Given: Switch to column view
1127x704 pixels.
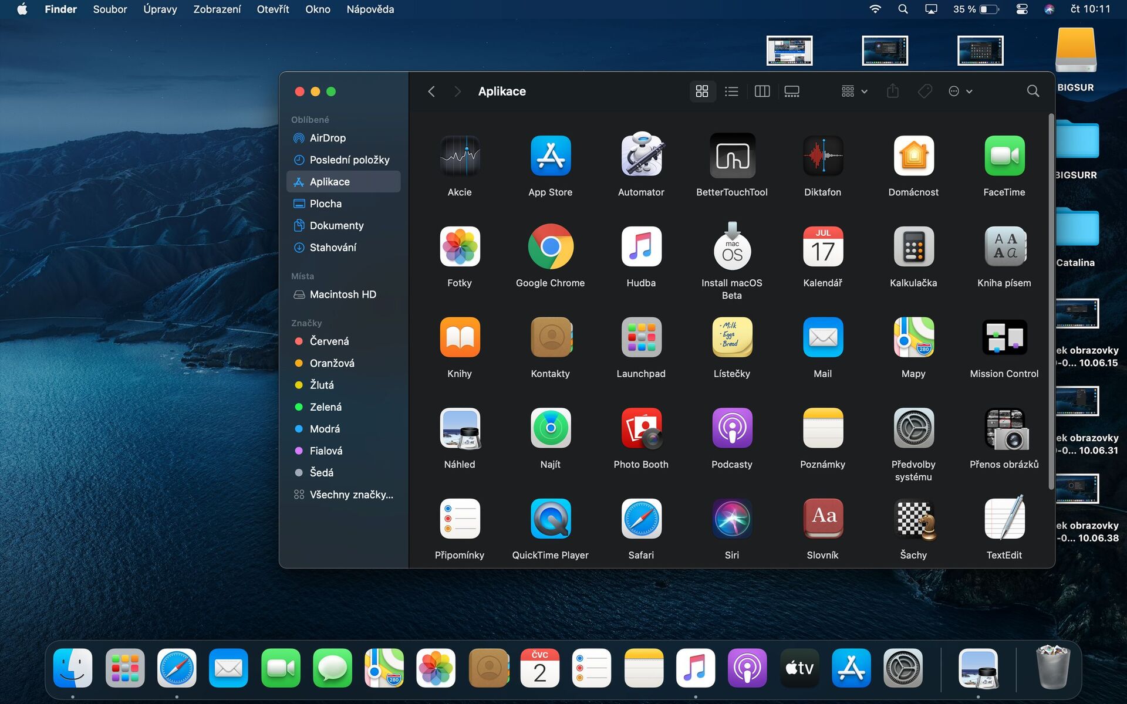Looking at the screenshot, I should tap(762, 91).
